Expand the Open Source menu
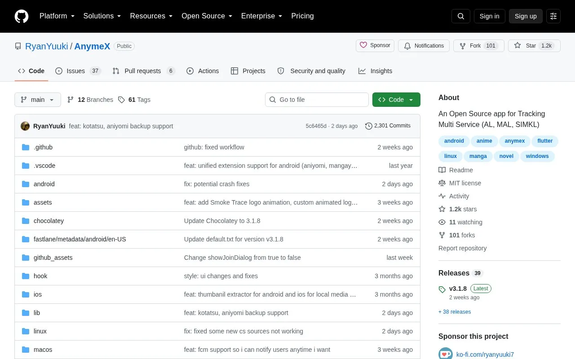 tap(207, 16)
